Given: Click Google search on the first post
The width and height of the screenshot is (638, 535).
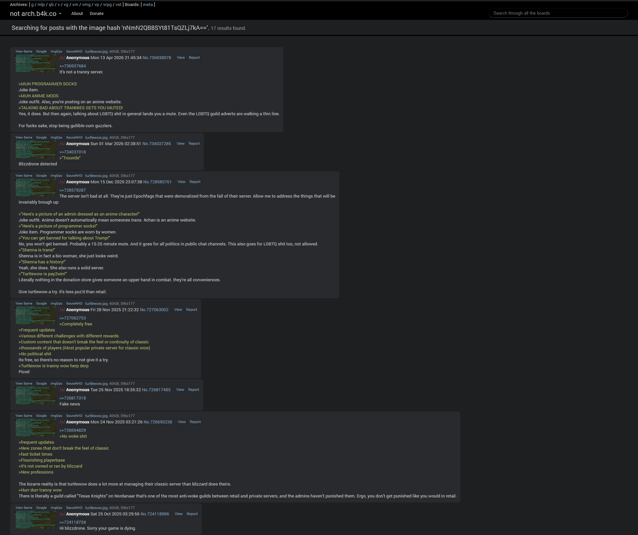Looking at the screenshot, I should (x=41, y=51).
